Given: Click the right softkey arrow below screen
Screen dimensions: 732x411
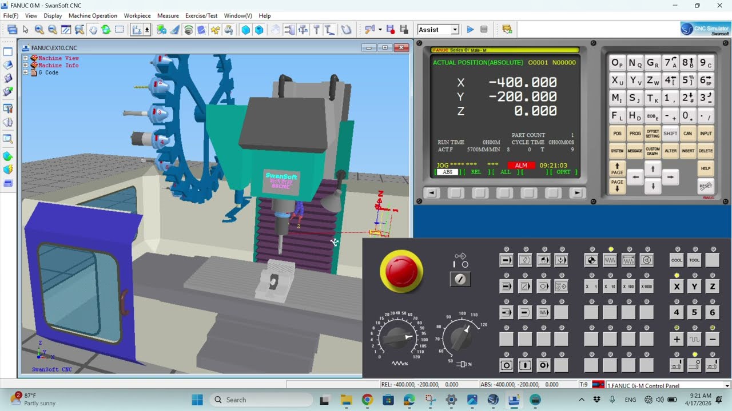Looking at the screenshot, I should [577, 193].
